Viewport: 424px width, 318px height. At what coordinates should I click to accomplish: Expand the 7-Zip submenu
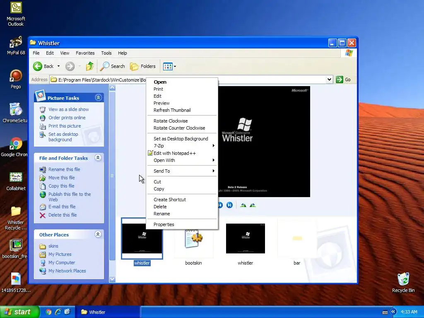tap(182, 146)
